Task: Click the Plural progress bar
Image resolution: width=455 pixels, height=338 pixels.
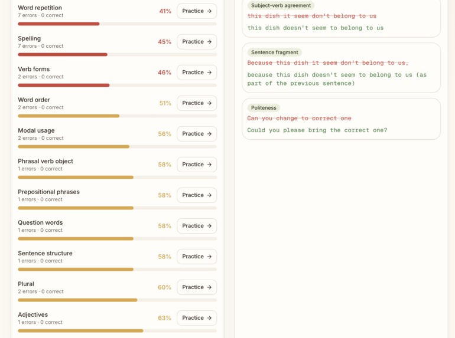Action: (x=117, y=300)
